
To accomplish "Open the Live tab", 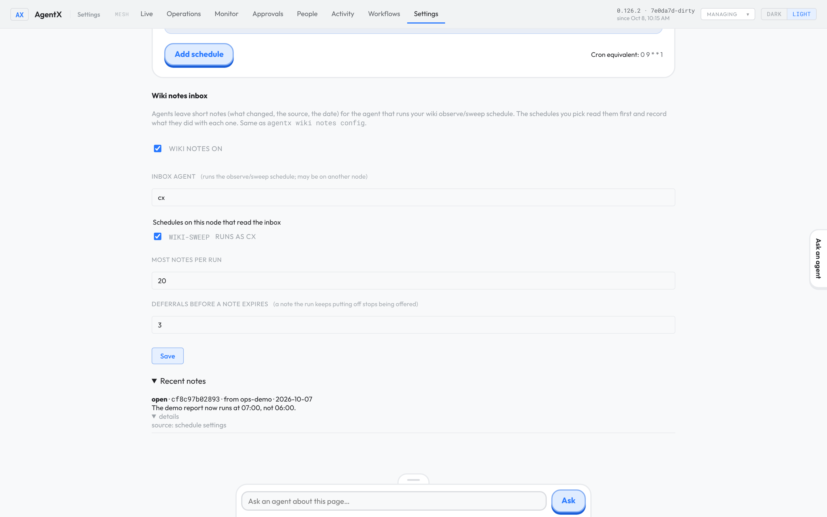I will click(x=147, y=14).
